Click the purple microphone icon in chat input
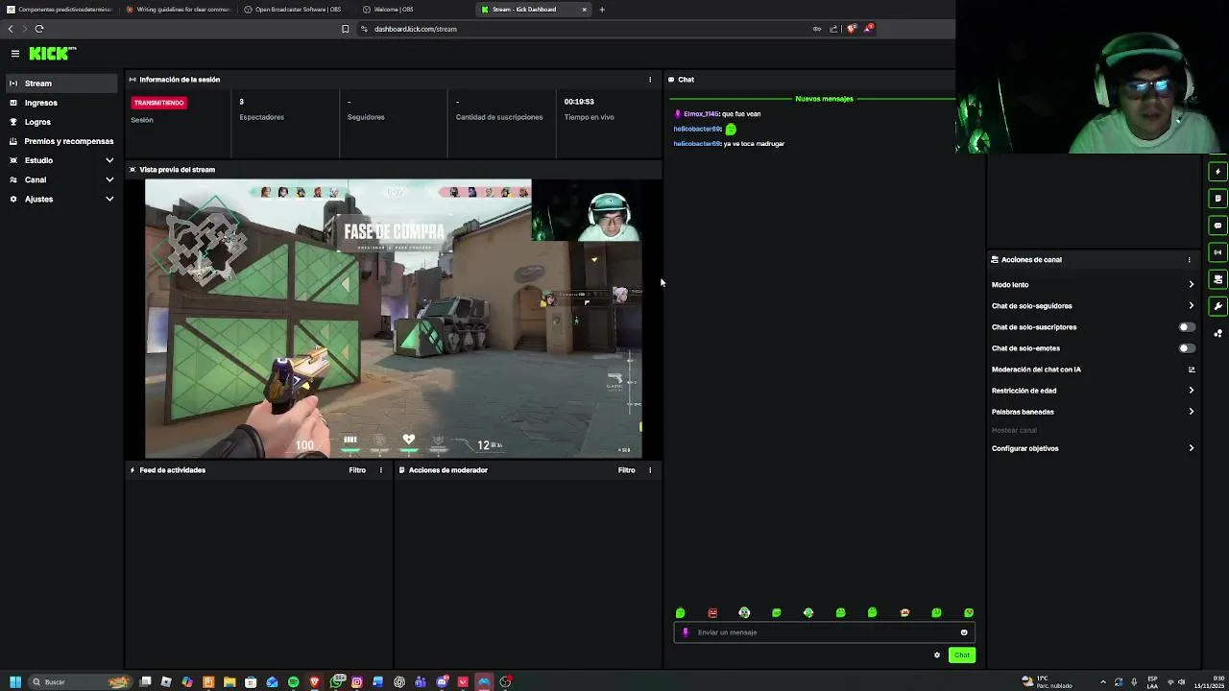Image resolution: width=1229 pixels, height=691 pixels. click(686, 632)
